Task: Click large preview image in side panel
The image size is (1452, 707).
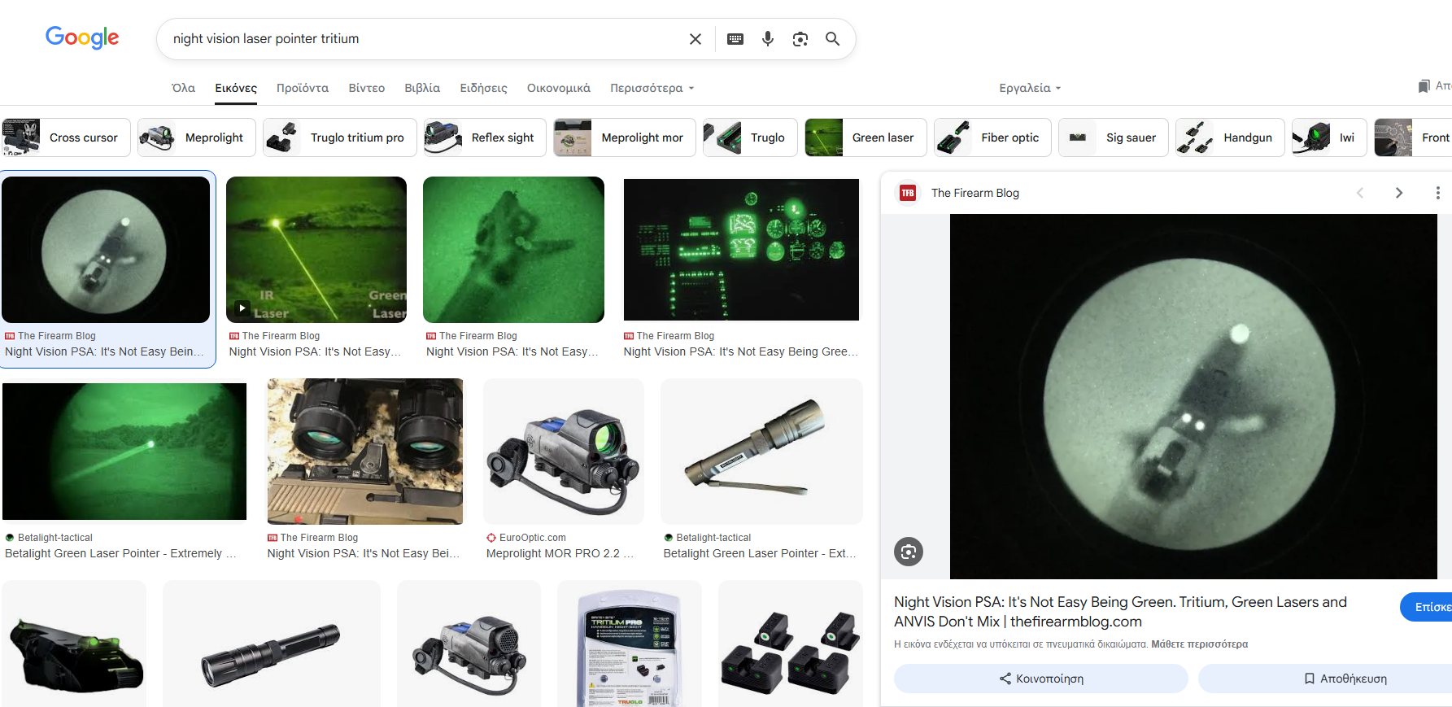Action: [1193, 396]
